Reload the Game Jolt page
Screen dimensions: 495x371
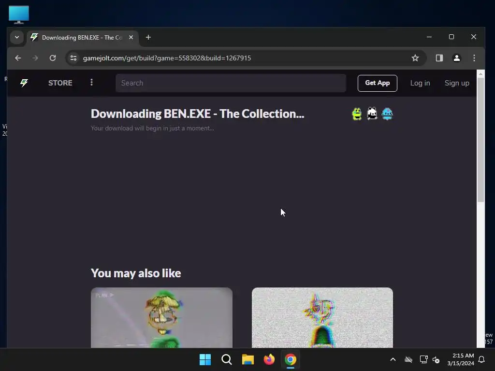53,58
